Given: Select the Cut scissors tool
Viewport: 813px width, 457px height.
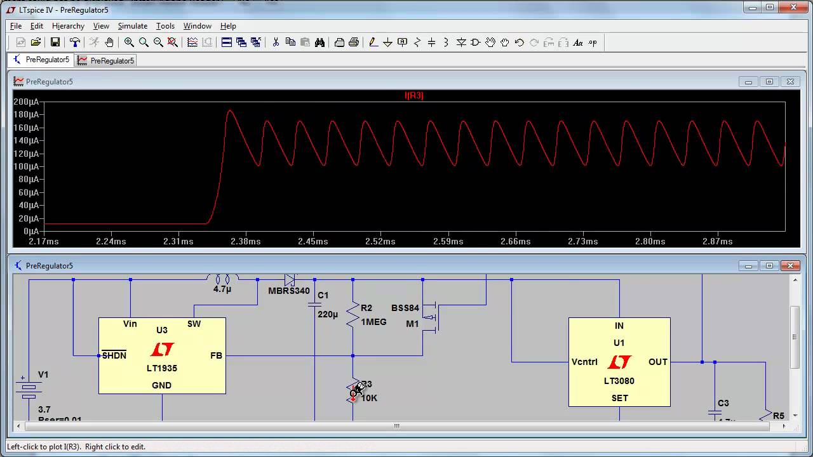Looking at the screenshot, I should click(x=276, y=43).
